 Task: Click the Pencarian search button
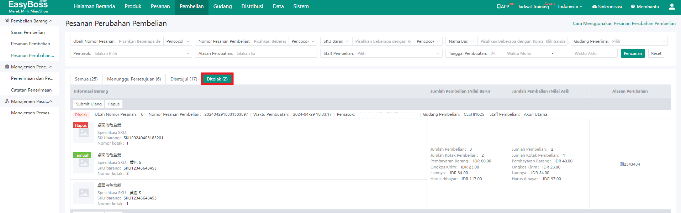pyautogui.click(x=633, y=53)
